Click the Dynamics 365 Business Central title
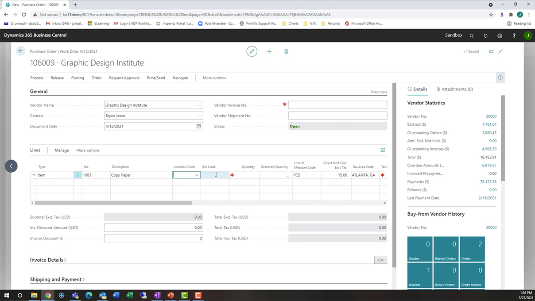Screen dimensions: 535x301 (x=35, y=35)
